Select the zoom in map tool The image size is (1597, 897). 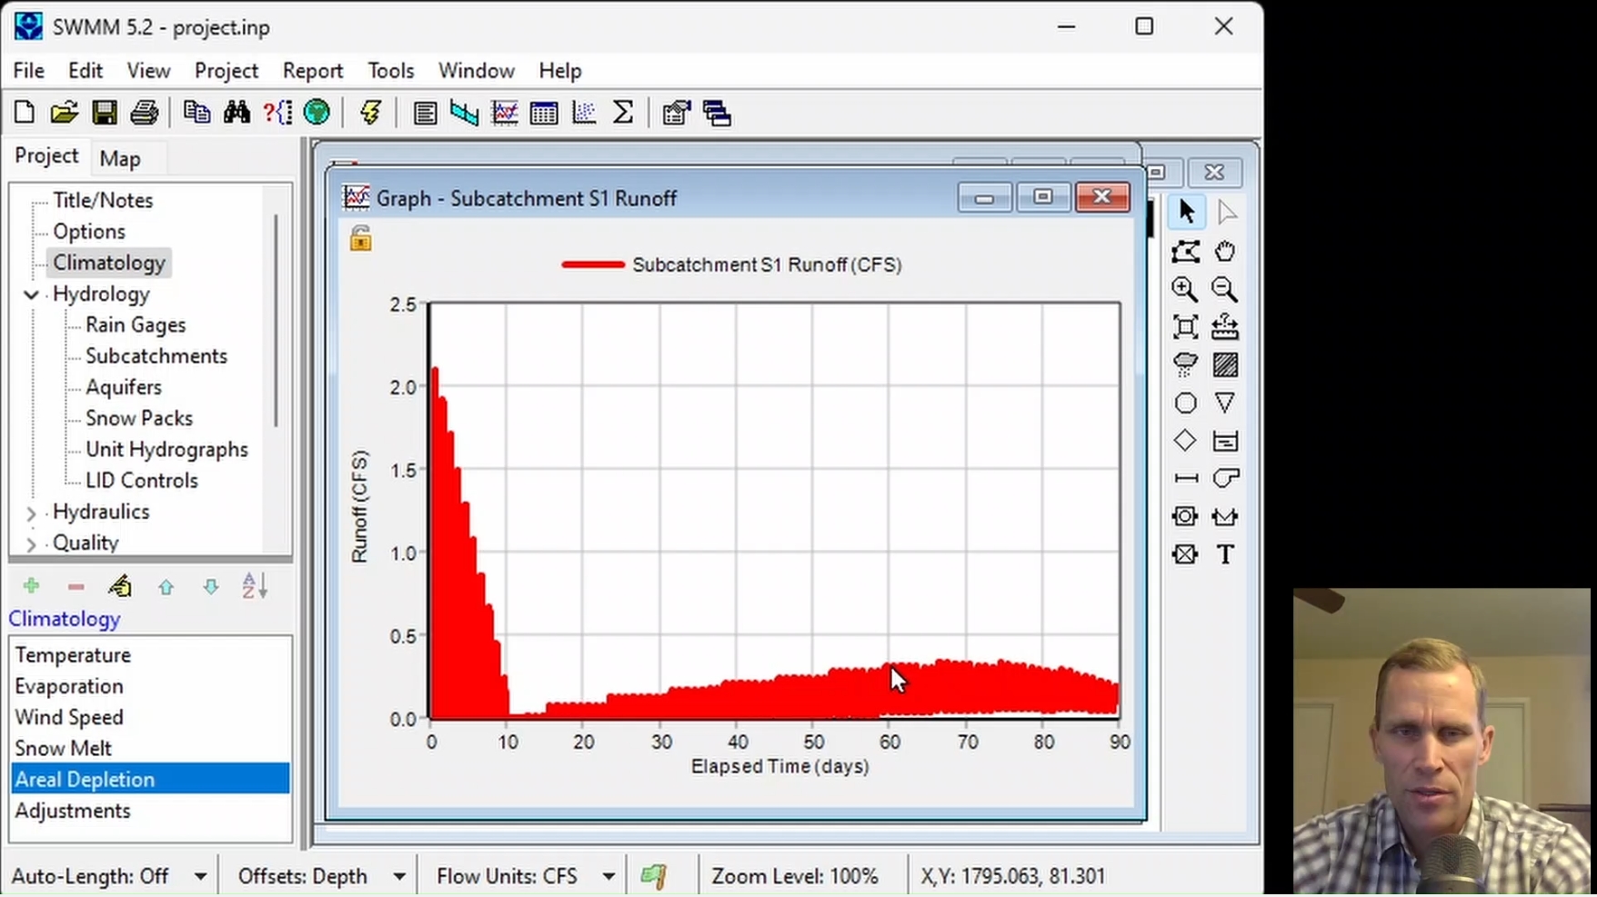1185,289
